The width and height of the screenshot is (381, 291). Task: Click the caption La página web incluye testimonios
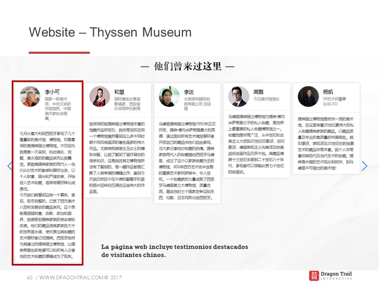(x=175, y=251)
